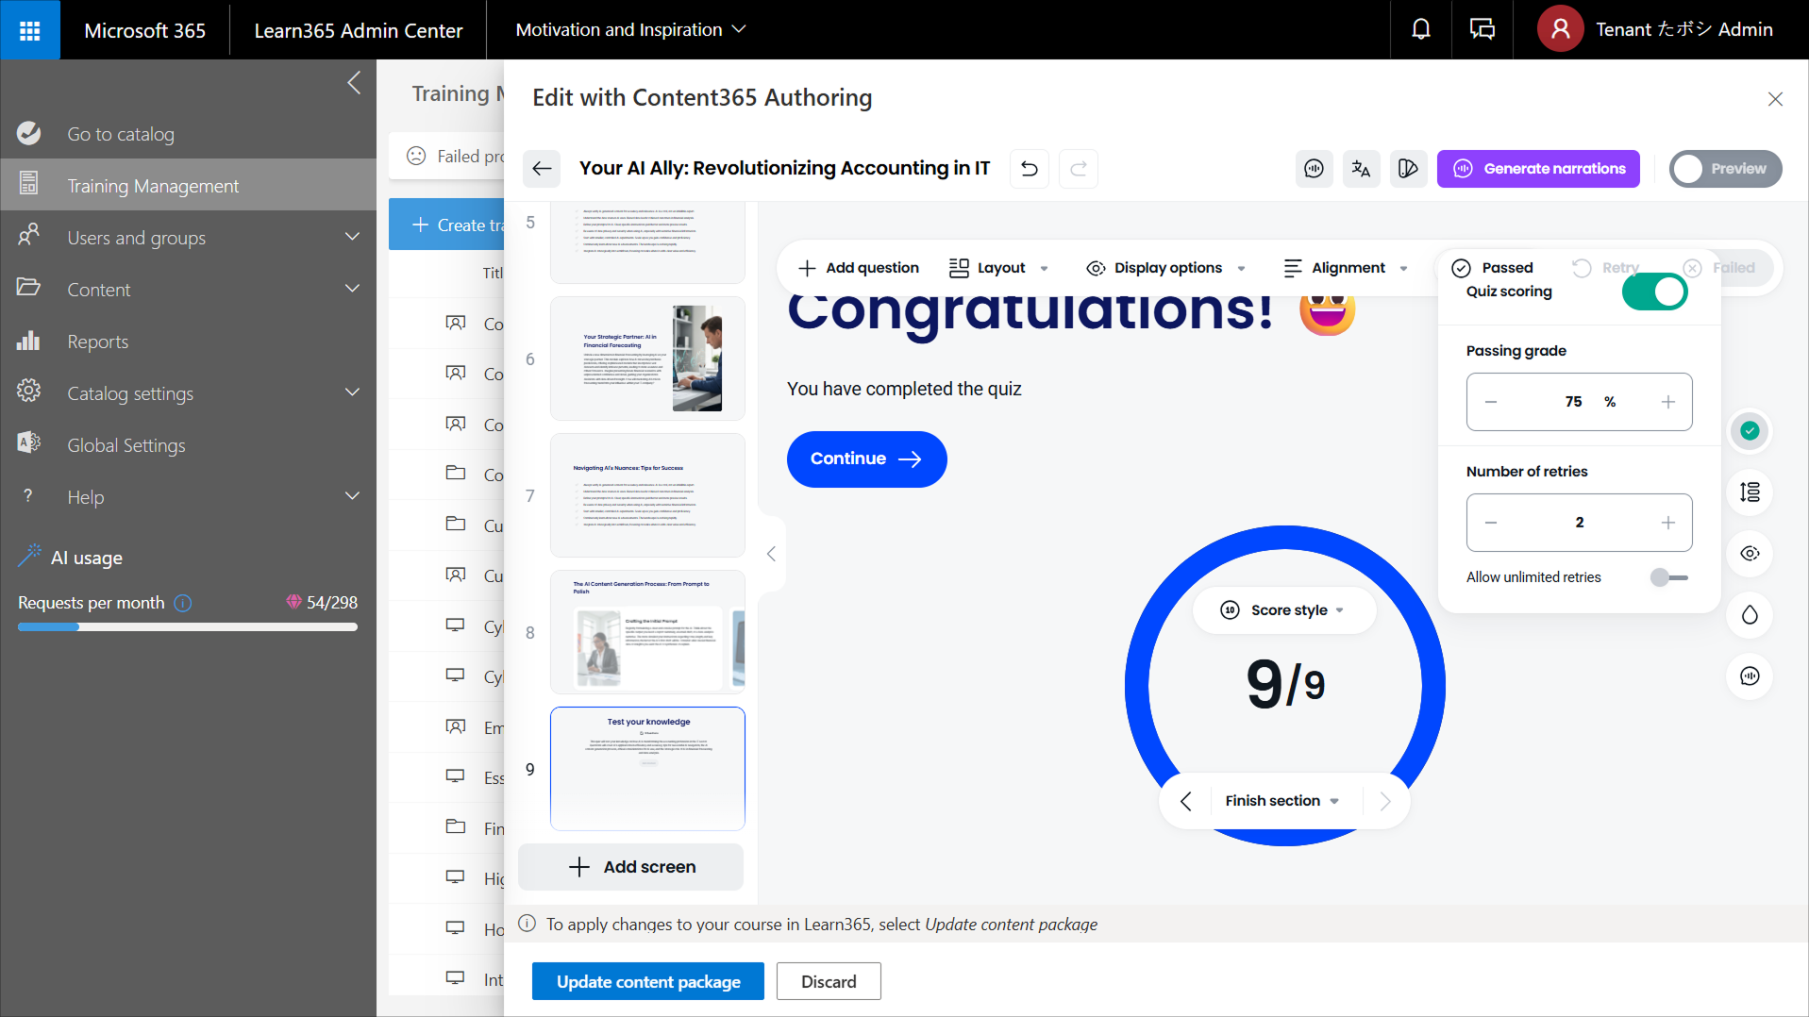This screenshot has height=1017, width=1809.
Task: Click the back arrow beside course title
Action: coord(542,169)
